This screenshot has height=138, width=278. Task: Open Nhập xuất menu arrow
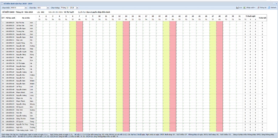click(x=255, y=7)
